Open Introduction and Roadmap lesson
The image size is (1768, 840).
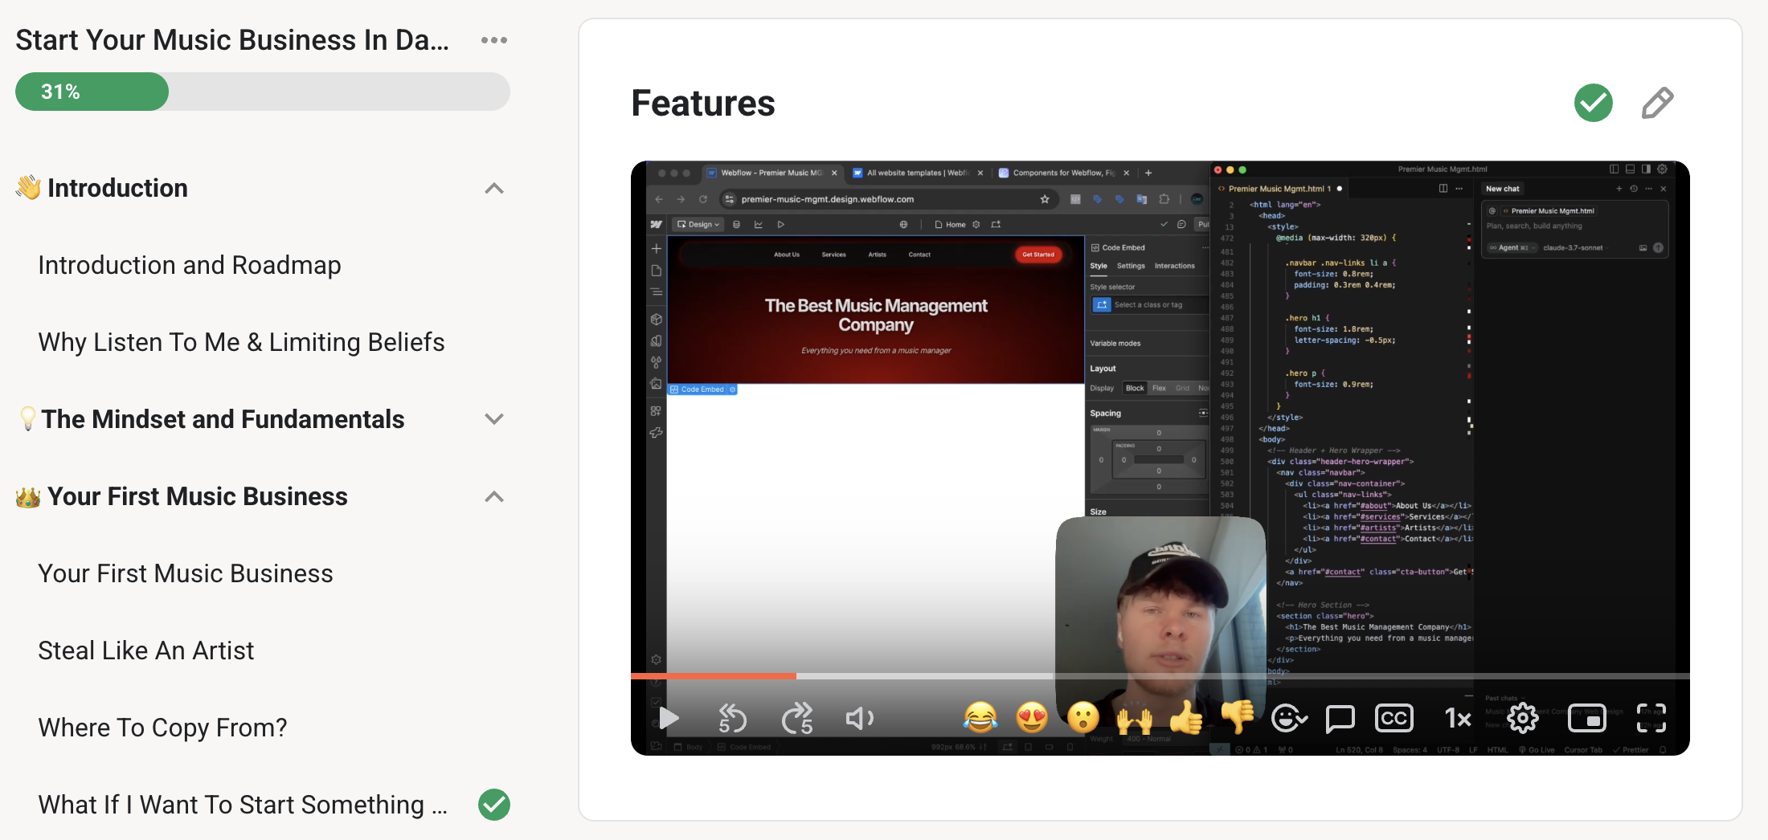[190, 265]
